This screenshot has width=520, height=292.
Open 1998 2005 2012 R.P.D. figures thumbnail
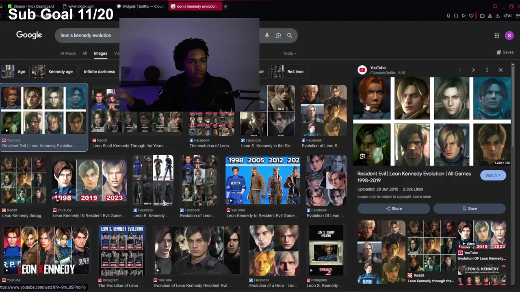tap(263, 180)
